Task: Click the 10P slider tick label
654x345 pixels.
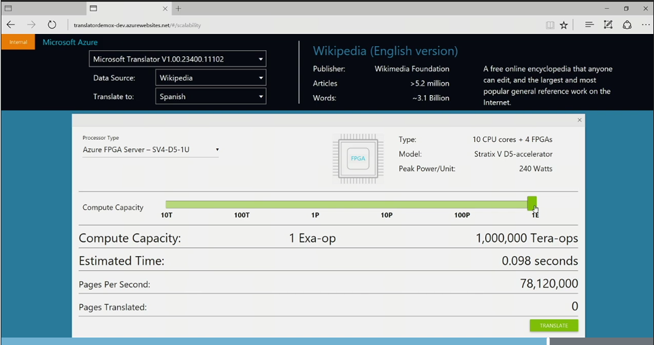Action: 387,215
